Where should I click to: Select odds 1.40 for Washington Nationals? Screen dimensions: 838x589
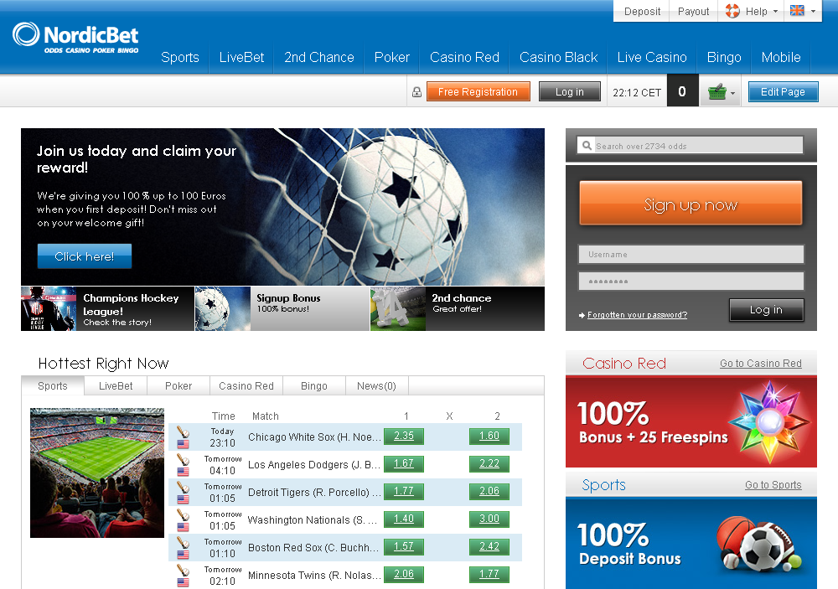[404, 519]
